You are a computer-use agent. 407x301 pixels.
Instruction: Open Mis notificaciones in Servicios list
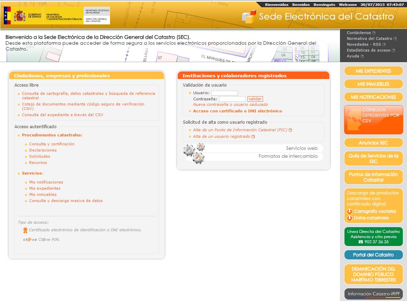click(x=46, y=182)
